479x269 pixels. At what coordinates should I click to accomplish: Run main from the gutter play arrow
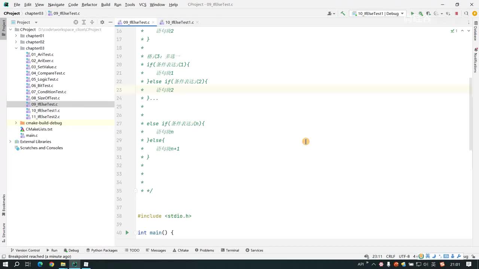[127, 232]
